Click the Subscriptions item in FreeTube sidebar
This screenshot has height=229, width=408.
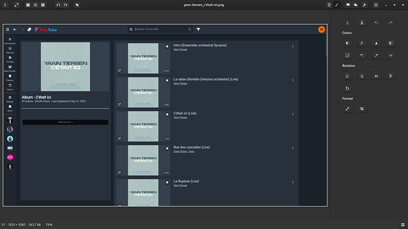10,41
